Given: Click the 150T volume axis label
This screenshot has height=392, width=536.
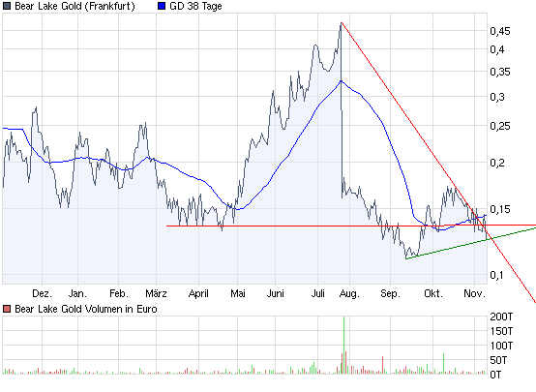Looking at the screenshot, I should coord(501,331).
